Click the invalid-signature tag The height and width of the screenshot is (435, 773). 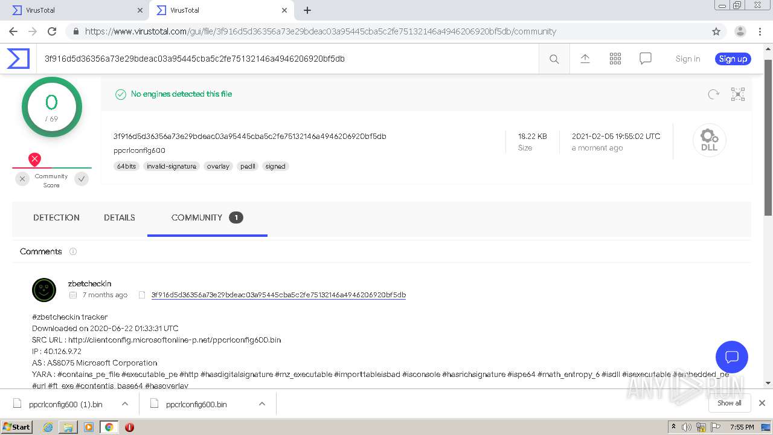coord(172,166)
